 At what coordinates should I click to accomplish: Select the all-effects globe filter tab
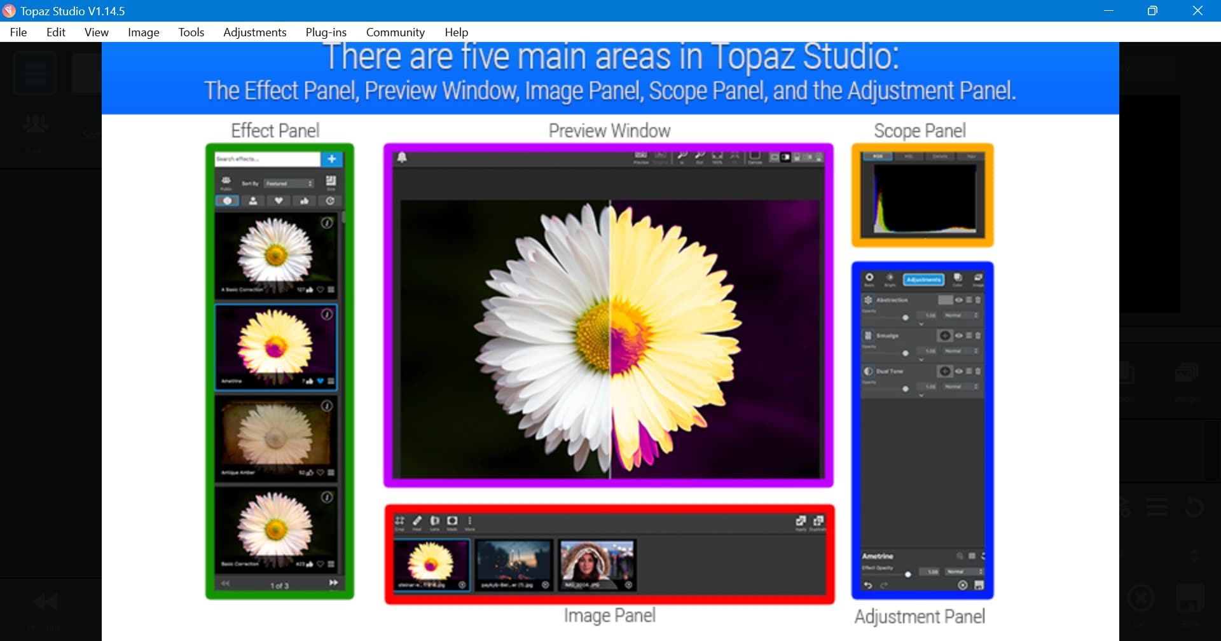tap(227, 201)
